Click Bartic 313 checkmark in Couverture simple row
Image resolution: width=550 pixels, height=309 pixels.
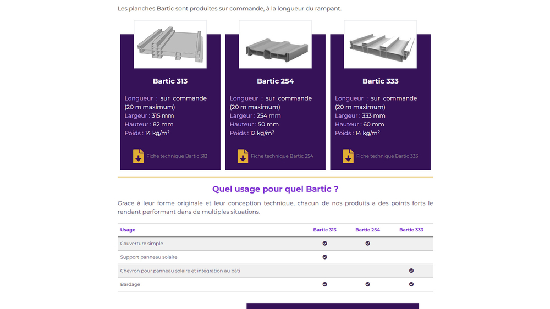[324, 243]
